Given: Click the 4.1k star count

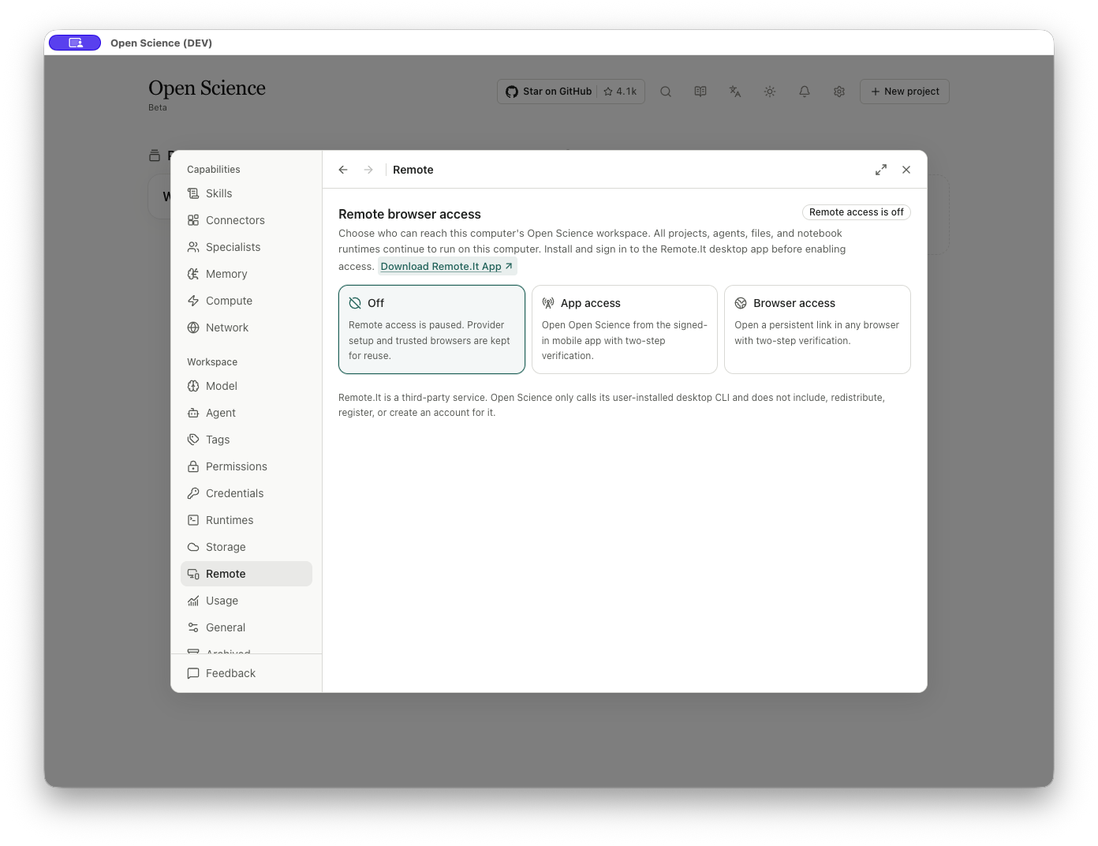Looking at the screenshot, I should coord(621,92).
